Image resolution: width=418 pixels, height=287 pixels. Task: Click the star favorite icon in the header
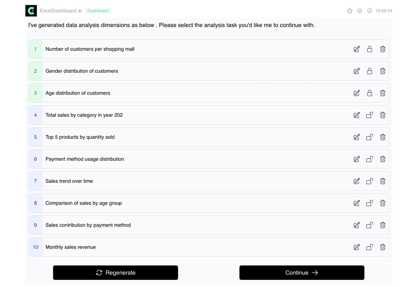349,11
